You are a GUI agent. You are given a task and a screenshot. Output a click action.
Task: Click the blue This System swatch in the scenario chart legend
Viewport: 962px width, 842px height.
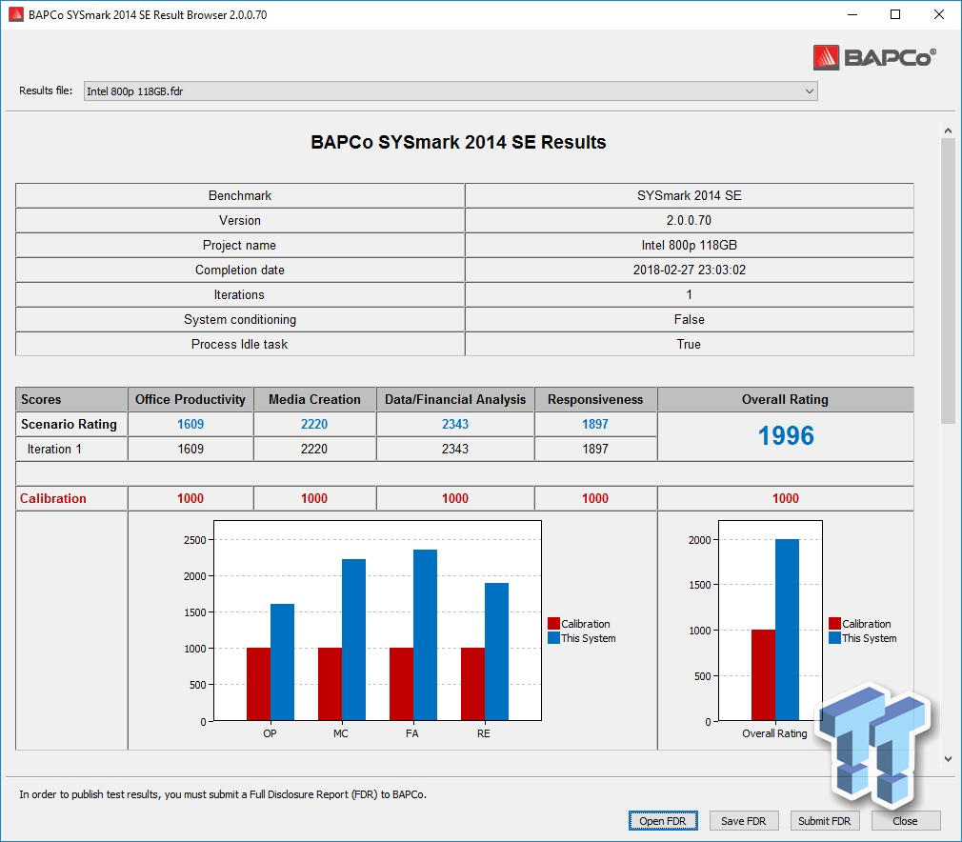(x=553, y=638)
